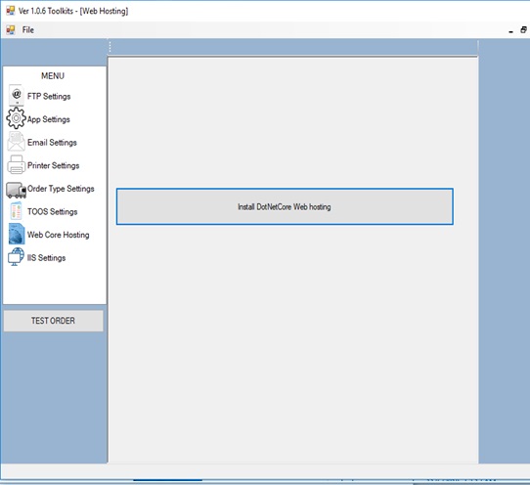
Task: Click the app icon beside File menu
Action: point(11,30)
